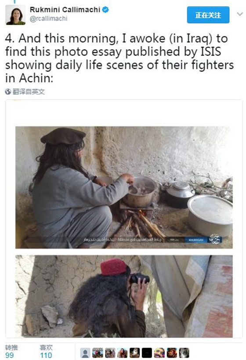Toggle the 正在关注 following button
Screen dimensions: 246x360
coord(208,15)
